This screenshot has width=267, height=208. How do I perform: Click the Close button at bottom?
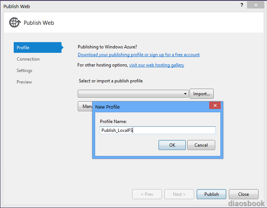pyautogui.click(x=244, y=194)
